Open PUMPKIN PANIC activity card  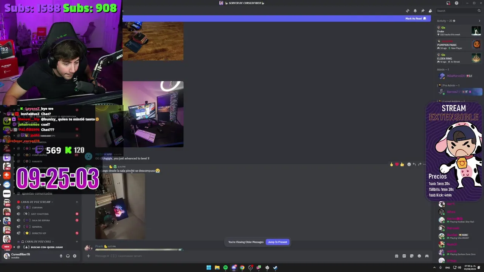pyautogui.click(x=459, y=45)
